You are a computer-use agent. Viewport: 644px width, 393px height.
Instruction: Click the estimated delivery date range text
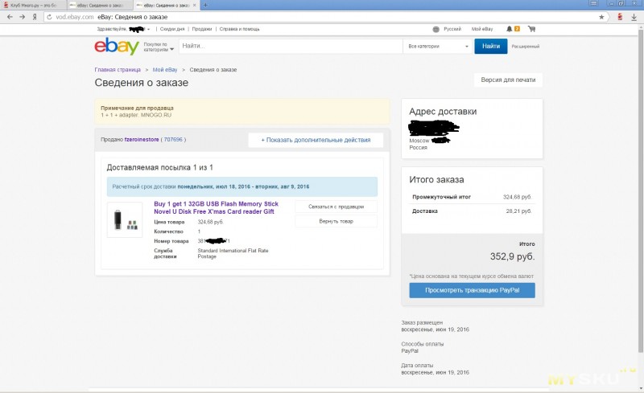click(x=243, y=186)
